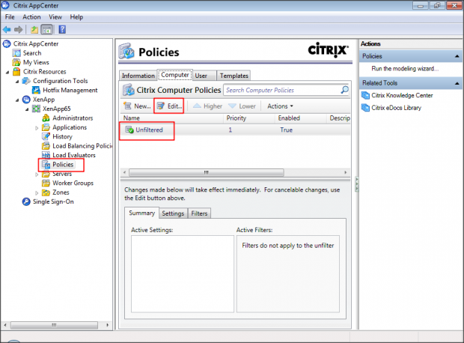Click the Forward arrow toolbar icon
This screenshot has width=464, height=343.
(18, 30)
